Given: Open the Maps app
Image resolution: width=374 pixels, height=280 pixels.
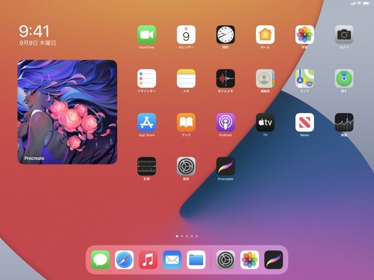Looking at the screenshot, I should 304,79.
